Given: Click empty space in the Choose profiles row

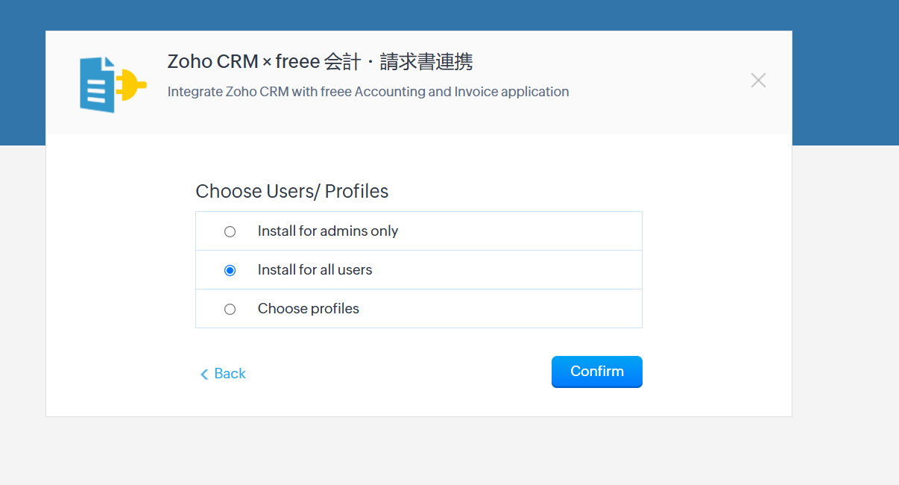Looking at the screenshot, I should tap(522, 309).
